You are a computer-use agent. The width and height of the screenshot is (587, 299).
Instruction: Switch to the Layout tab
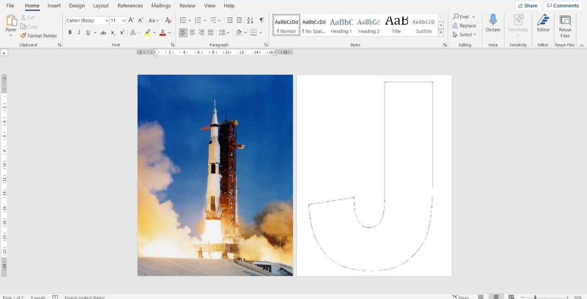coord(101,6)
